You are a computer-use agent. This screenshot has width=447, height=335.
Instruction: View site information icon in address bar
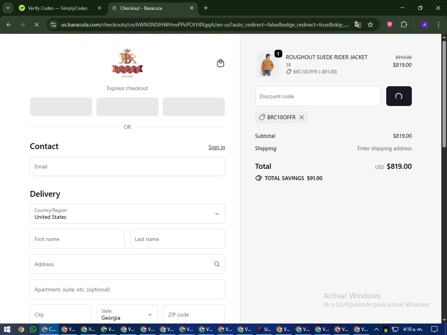point(53,25)
